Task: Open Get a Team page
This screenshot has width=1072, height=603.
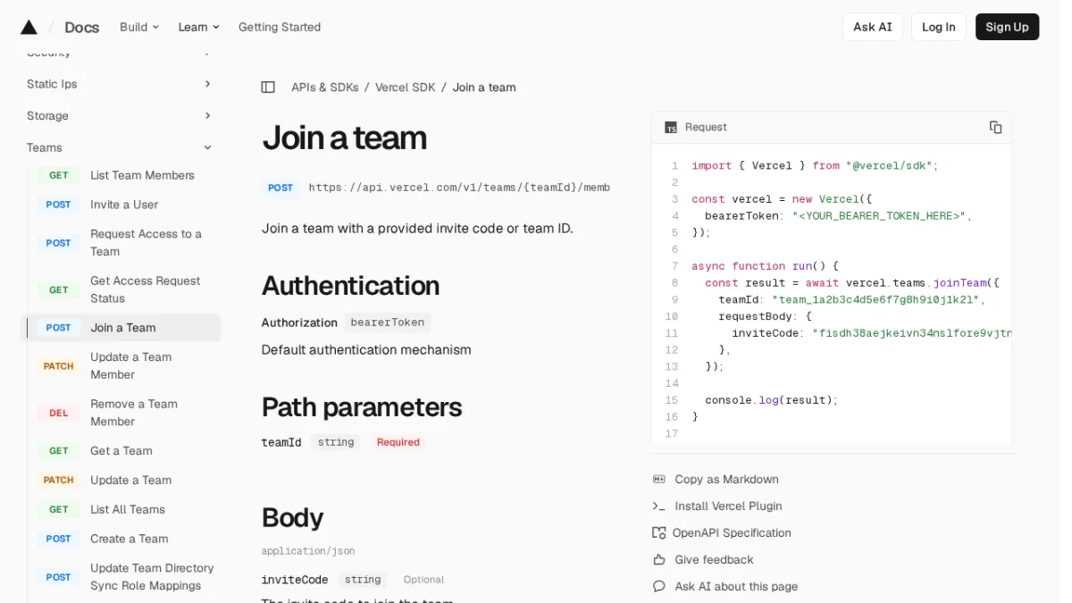Action: pos(121,451)
